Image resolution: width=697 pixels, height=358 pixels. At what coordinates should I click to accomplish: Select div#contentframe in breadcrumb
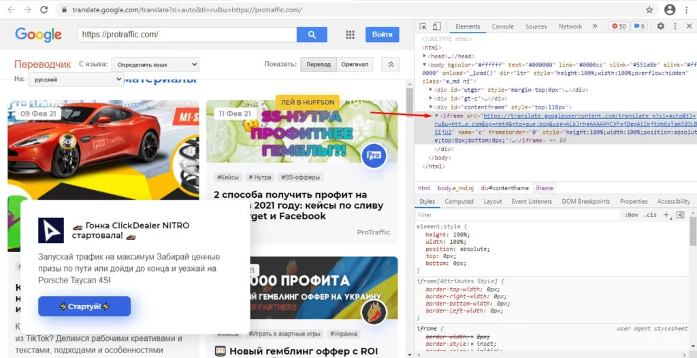[505, 188]
